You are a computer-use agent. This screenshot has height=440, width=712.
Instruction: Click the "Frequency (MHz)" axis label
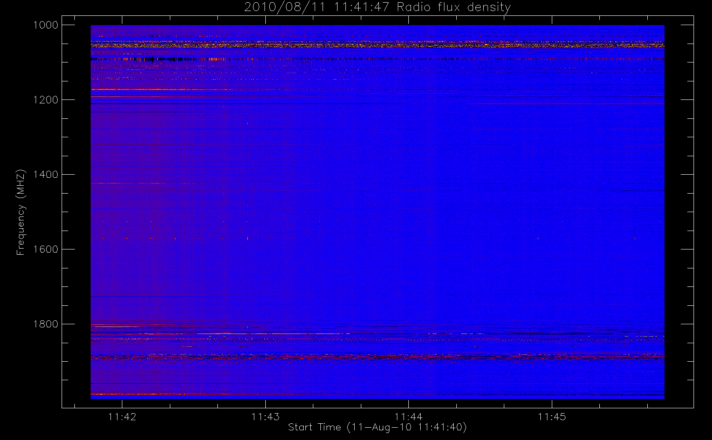click(x=20, y=212)
